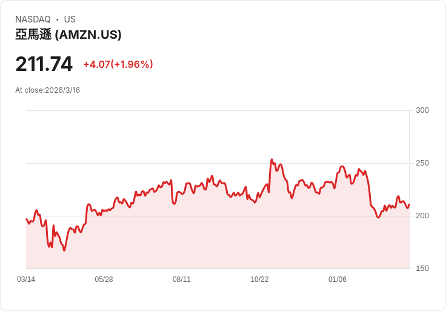Click the leftmost start of the price line
The image size is (446, 311).
[26, 219]
